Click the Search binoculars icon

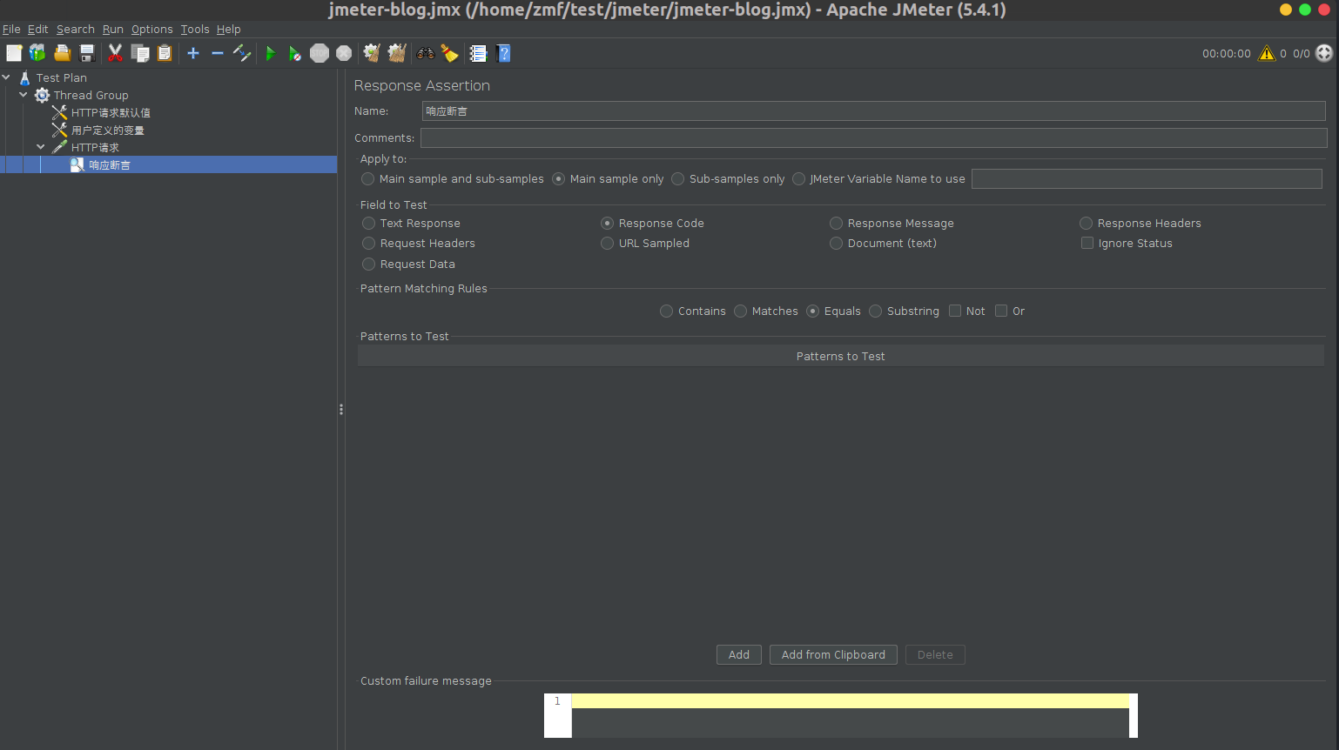point(425,53)
